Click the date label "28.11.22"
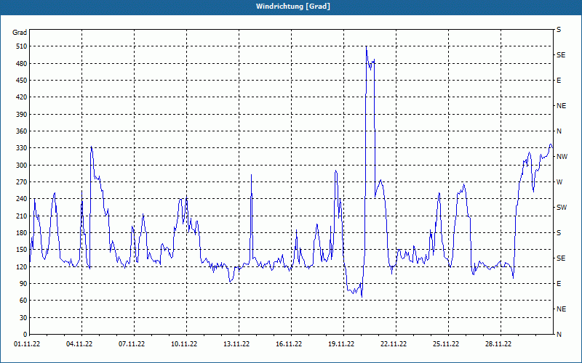Viewport: 582px width, 363px height. pyautogui.click(x=498, y=344)
